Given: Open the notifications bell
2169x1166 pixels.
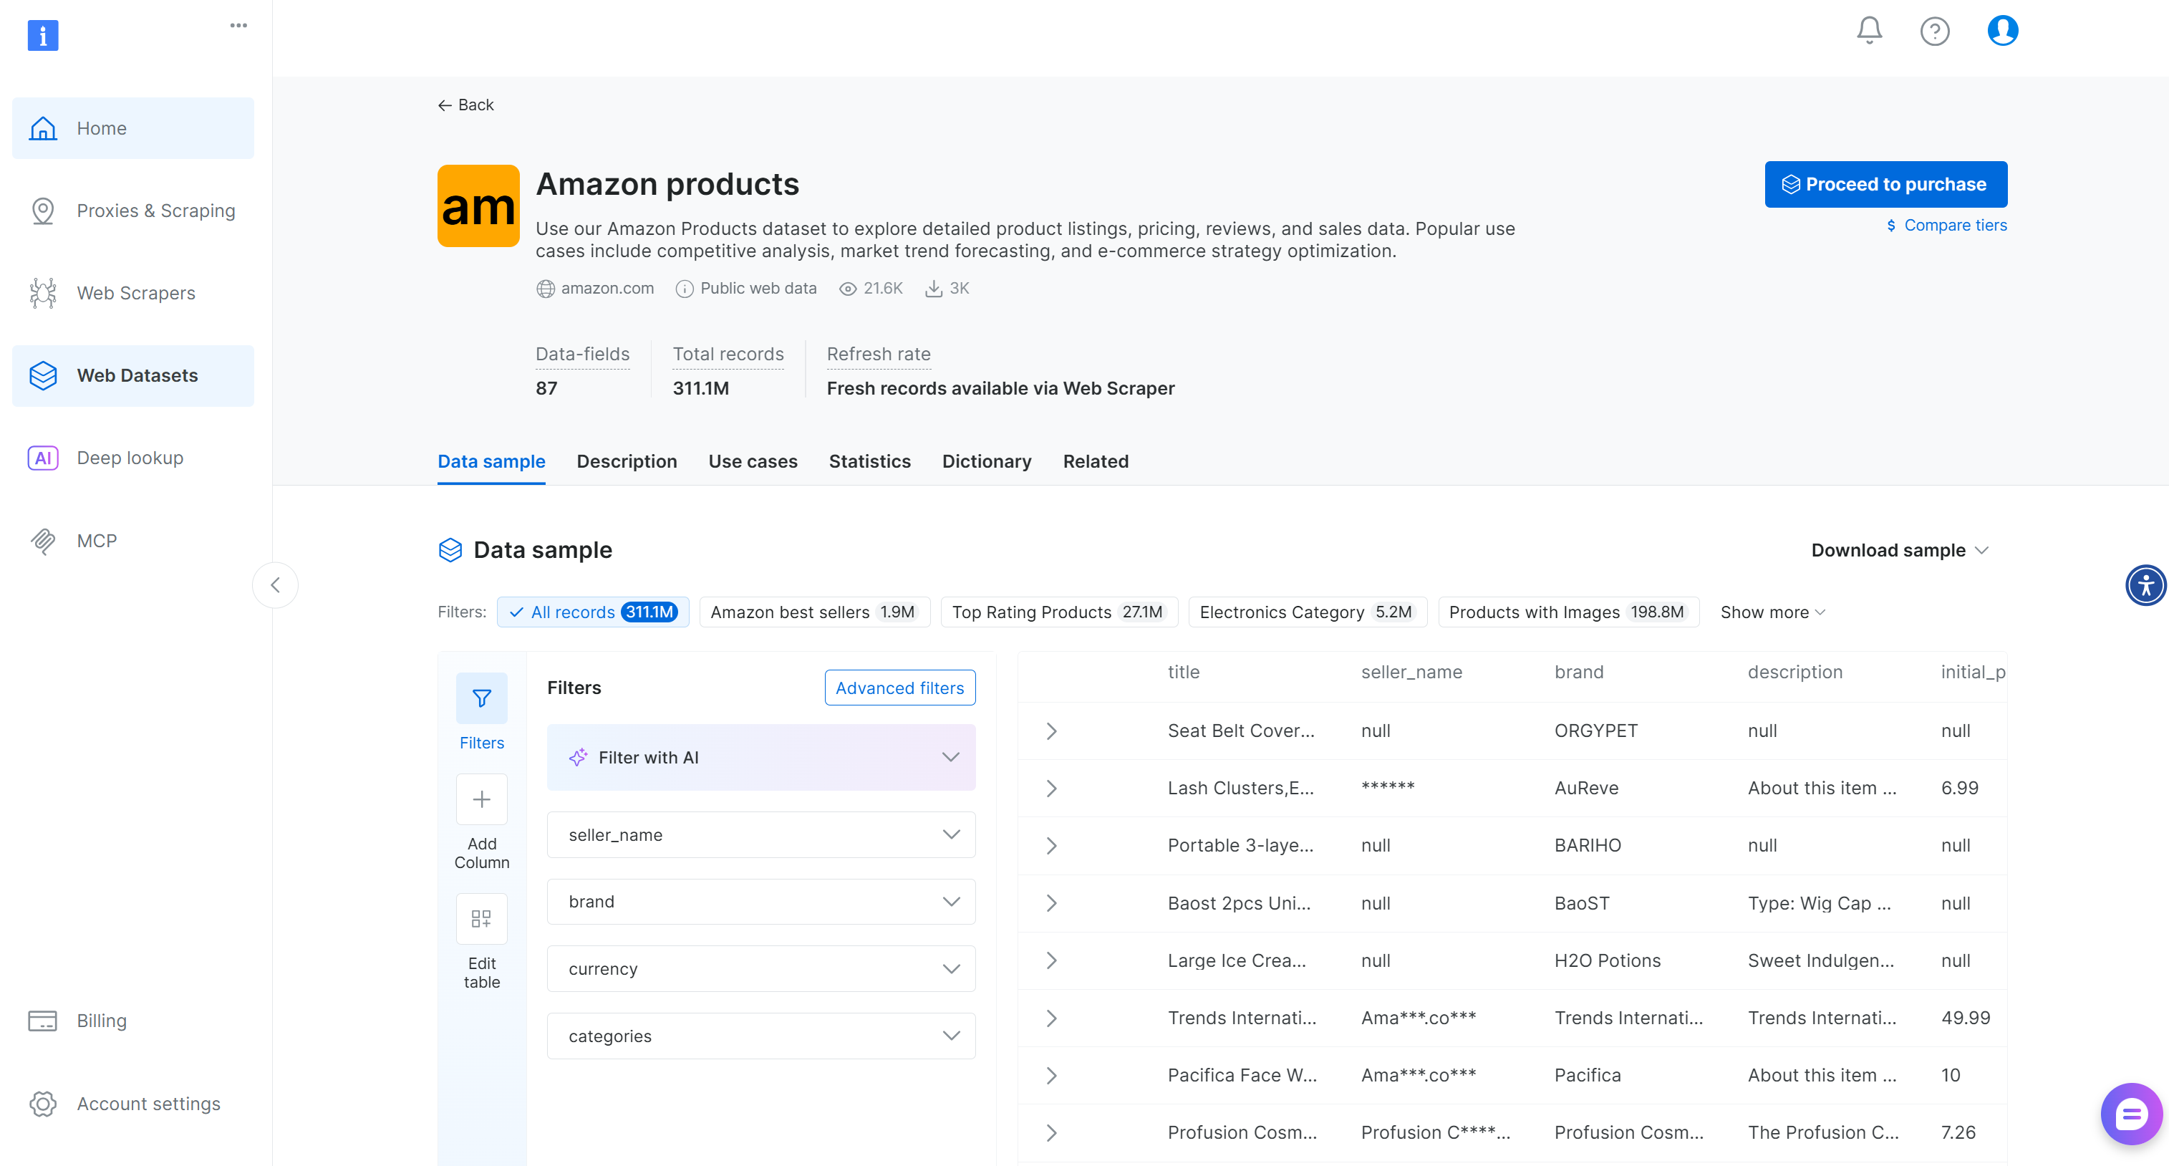Looking at the screenshot, I should click(x=1868, y=30).
